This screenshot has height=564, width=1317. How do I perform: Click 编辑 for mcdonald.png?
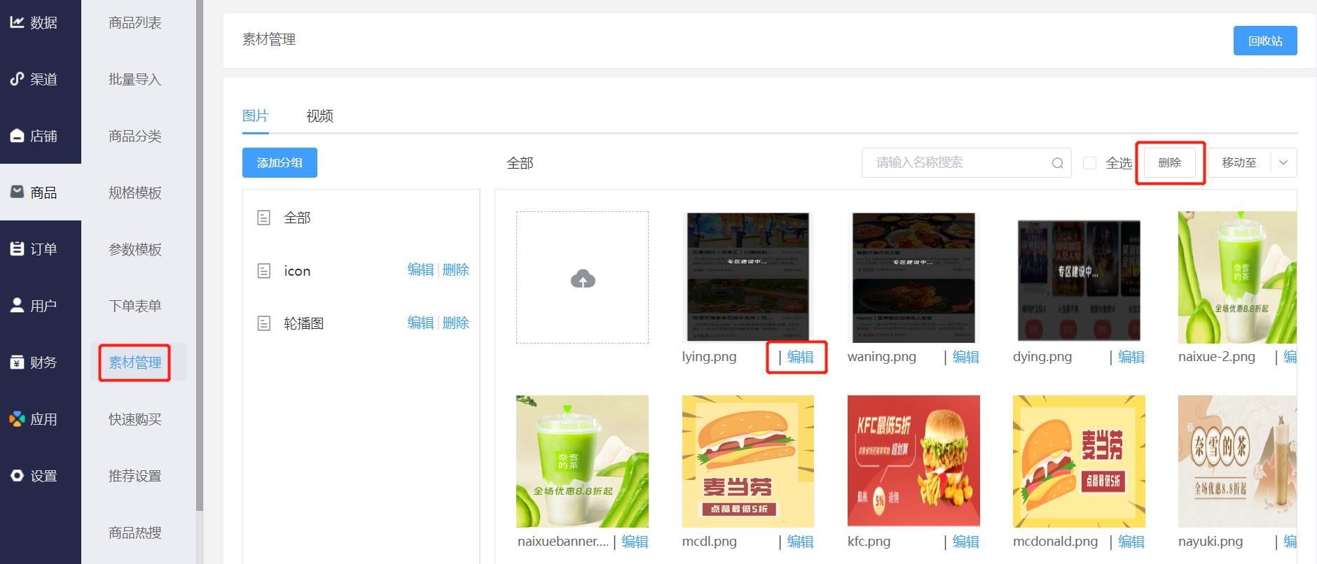point(1131,542)
